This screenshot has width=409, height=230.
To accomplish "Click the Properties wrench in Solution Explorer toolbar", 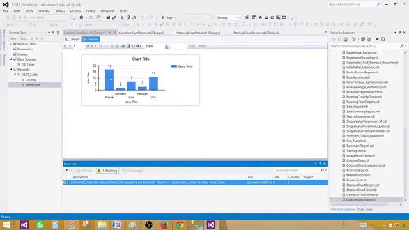I will click(x=377, y=40).
